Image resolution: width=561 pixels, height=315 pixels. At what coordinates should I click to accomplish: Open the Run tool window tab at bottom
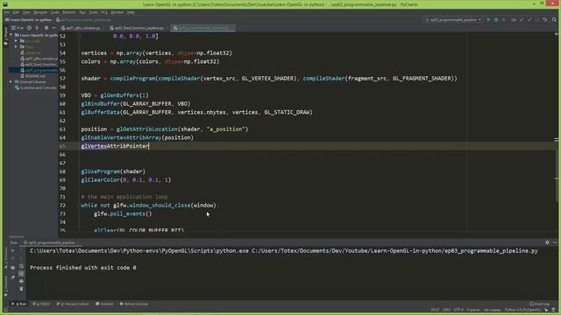tap(19, 304)
